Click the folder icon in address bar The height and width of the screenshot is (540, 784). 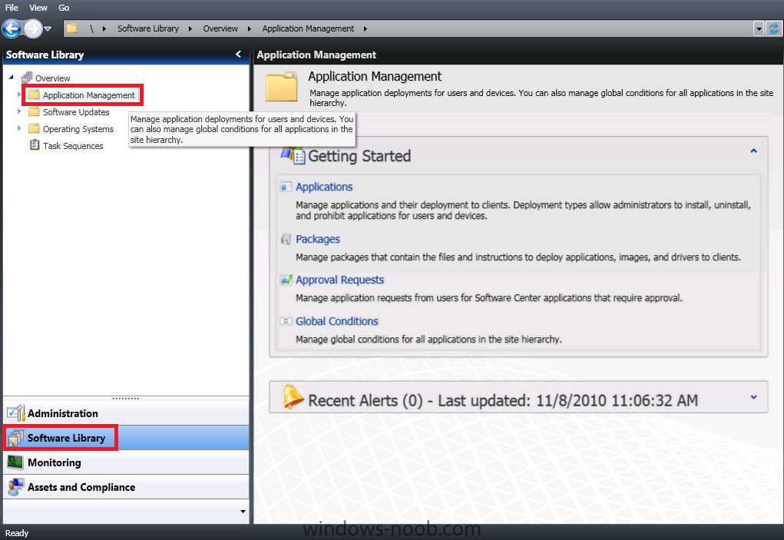click(72, 28)
